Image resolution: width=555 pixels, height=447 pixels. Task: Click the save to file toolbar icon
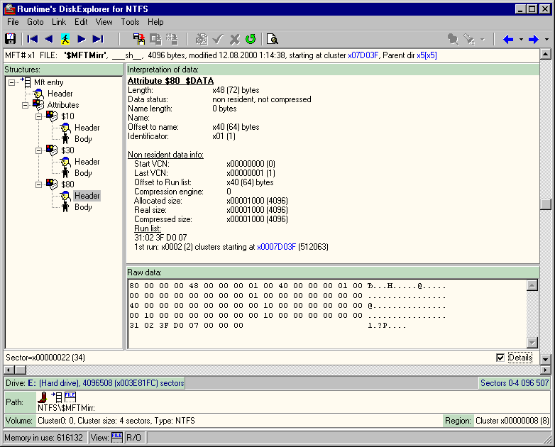[139, 39]
